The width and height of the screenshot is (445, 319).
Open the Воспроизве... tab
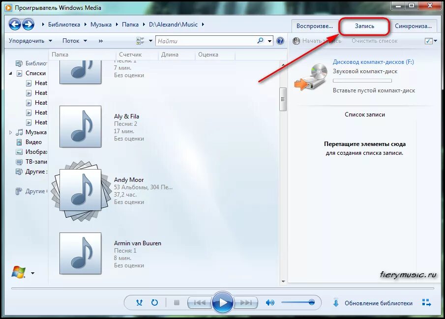pos(315,26)
